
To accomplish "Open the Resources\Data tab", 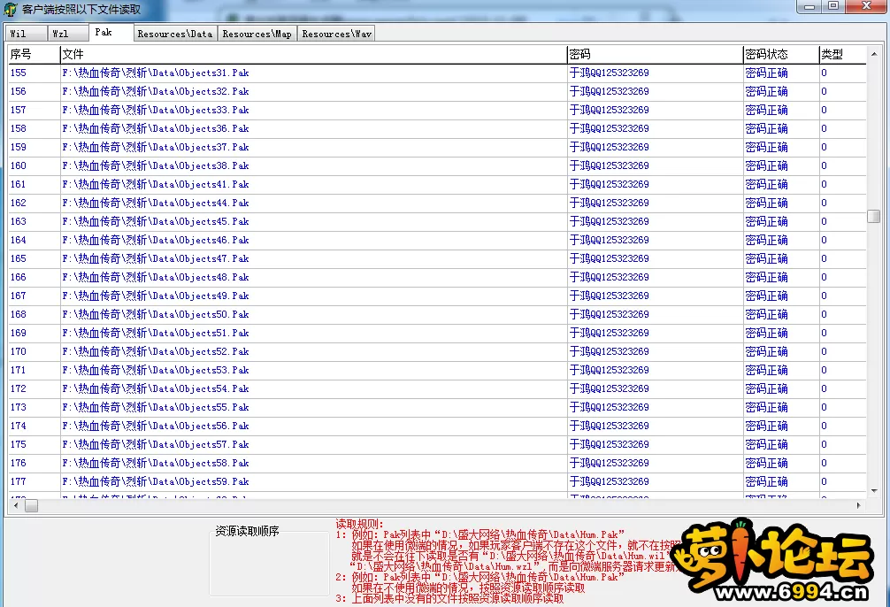I will point(175,34).
